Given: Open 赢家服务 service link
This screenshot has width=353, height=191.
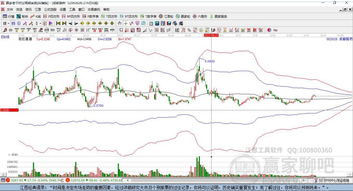Looking at the screenshot, I should (218, 17).
